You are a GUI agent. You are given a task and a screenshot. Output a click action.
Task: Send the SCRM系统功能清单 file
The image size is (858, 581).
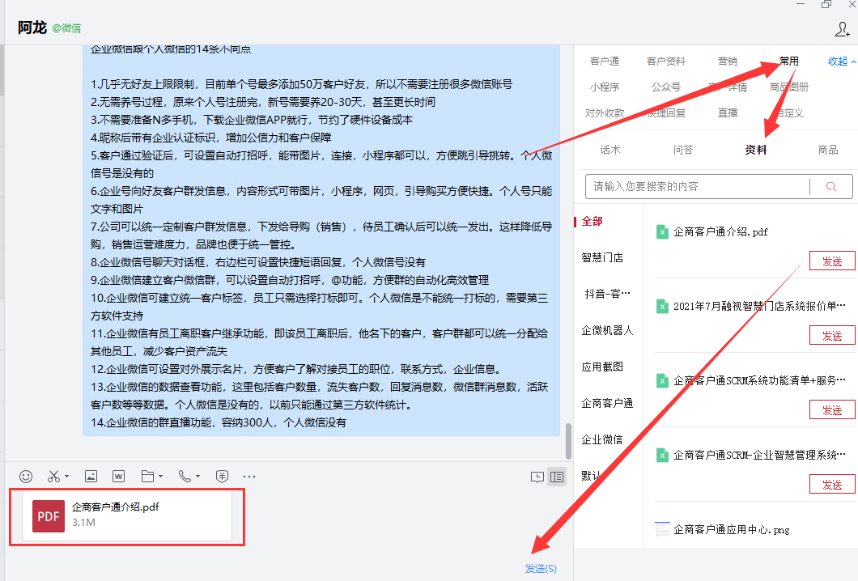(832, 410)
